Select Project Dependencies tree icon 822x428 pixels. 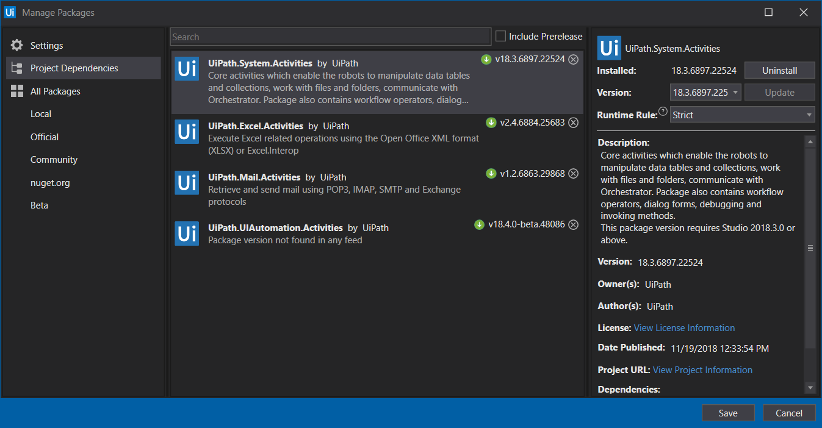(17, 68)
